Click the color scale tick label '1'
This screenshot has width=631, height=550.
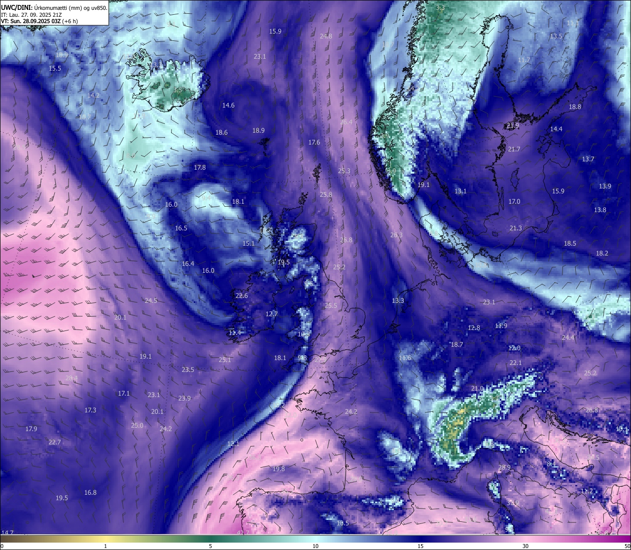coord(105,546)
